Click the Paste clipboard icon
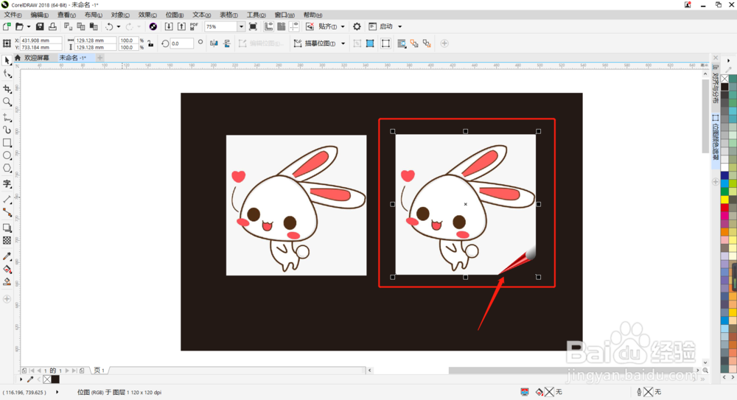Viewport: 737px width, 400px height. pyautogui.click(x=94, y=27)
